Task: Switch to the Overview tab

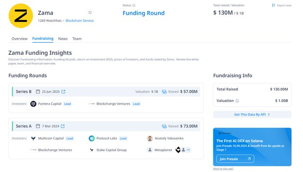Action: coord(20,39)
